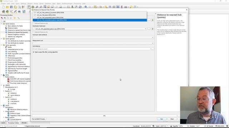Collapse the SAGA provider group

[1, 106]
